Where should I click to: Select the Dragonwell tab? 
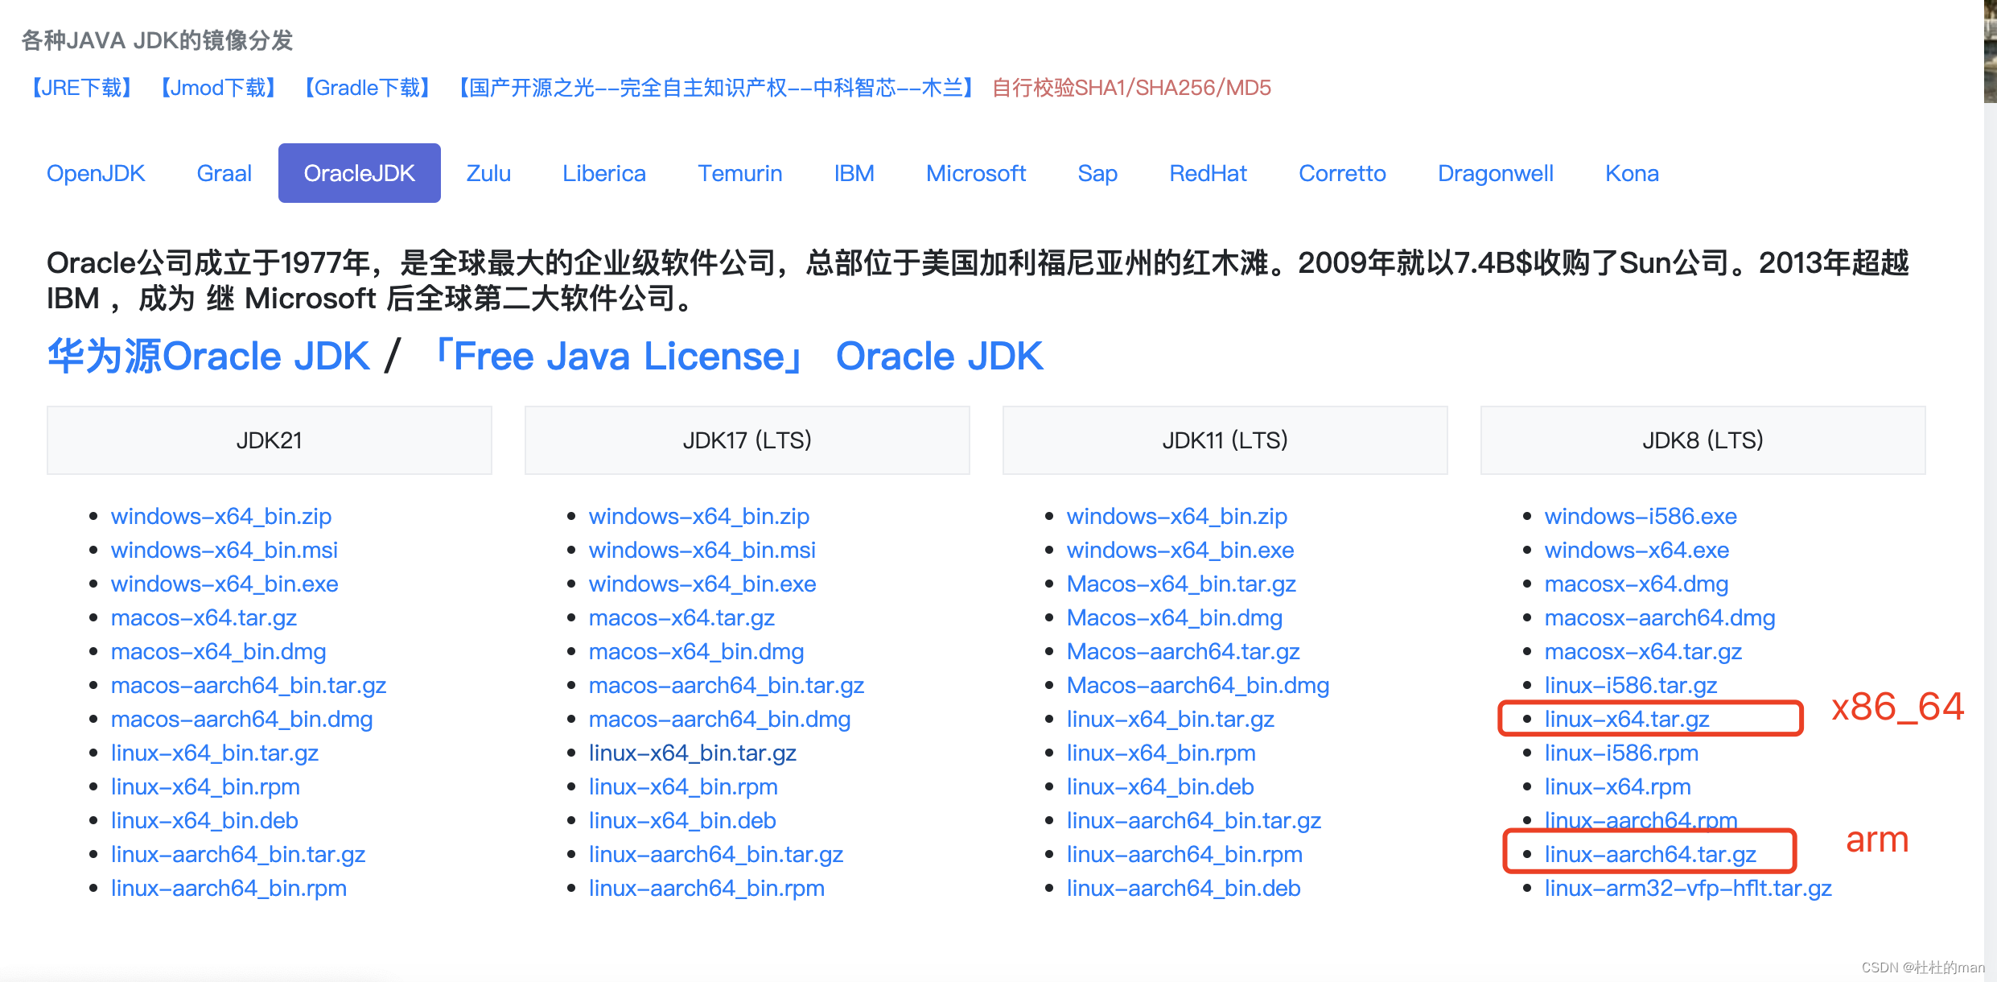click(1495, 173)
